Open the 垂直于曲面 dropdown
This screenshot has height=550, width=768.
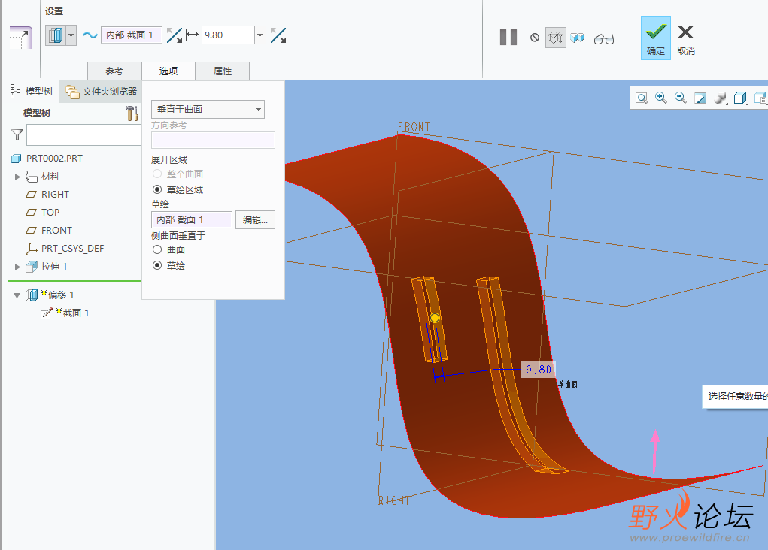pyautogui.click(x=258, y=110)
